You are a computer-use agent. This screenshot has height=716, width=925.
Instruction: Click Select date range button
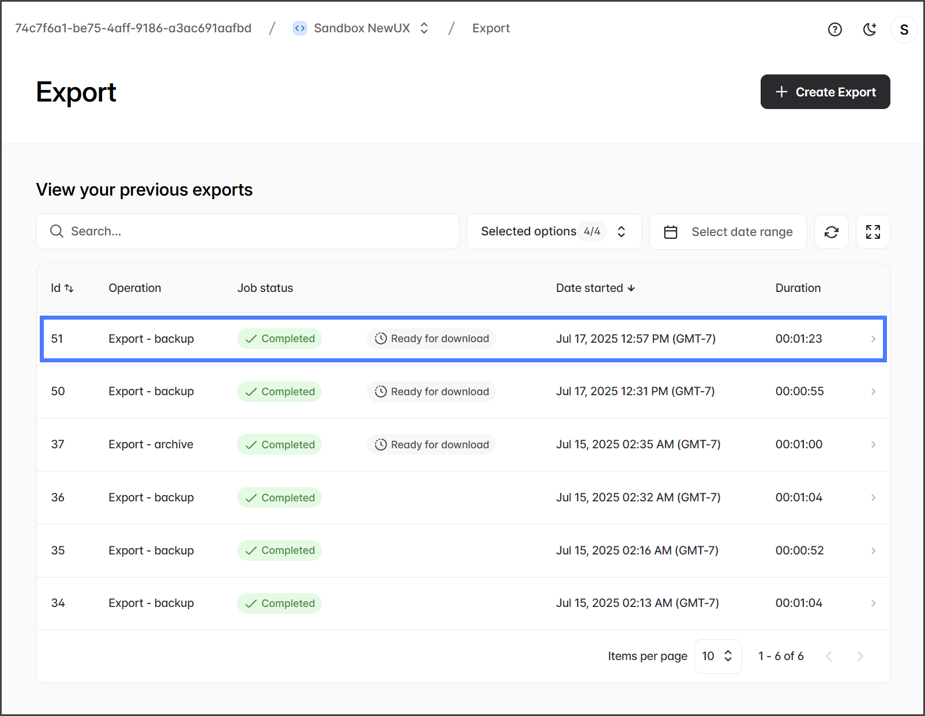742,232
